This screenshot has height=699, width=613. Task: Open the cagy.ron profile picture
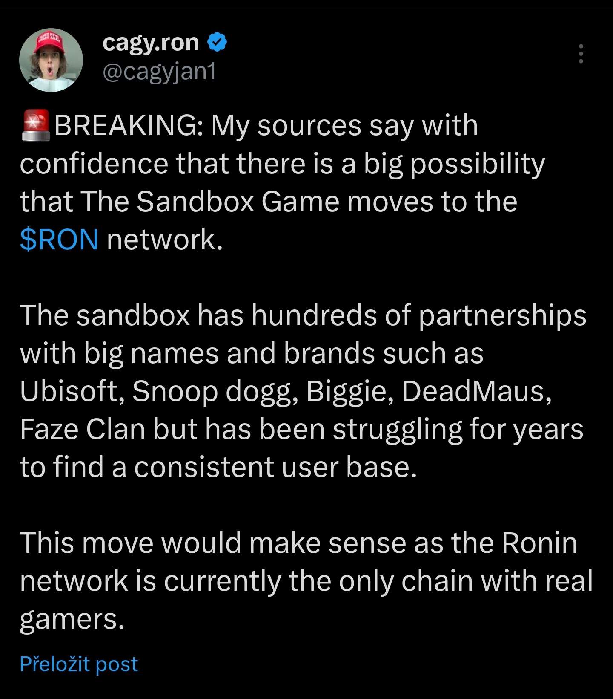[x=51, y=61]
